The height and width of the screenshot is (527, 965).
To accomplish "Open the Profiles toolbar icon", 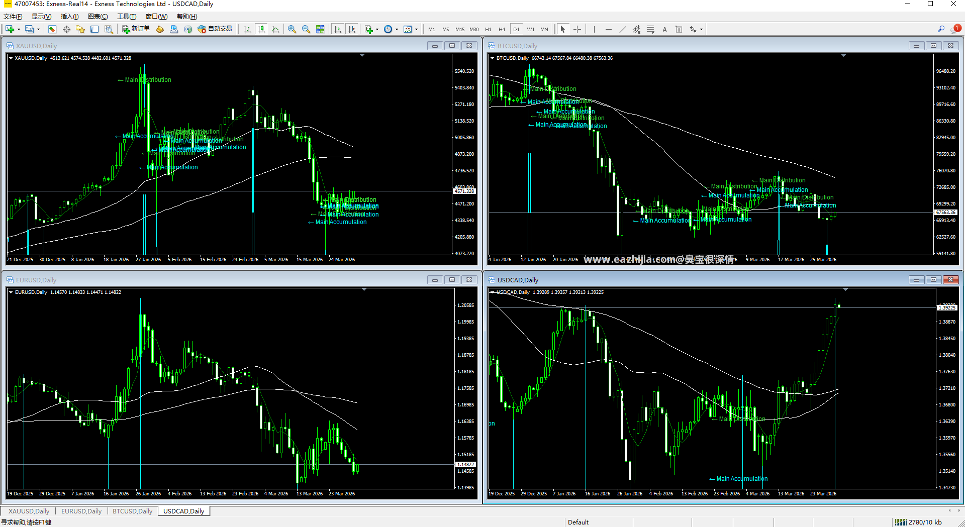I will tap(30, 29).
